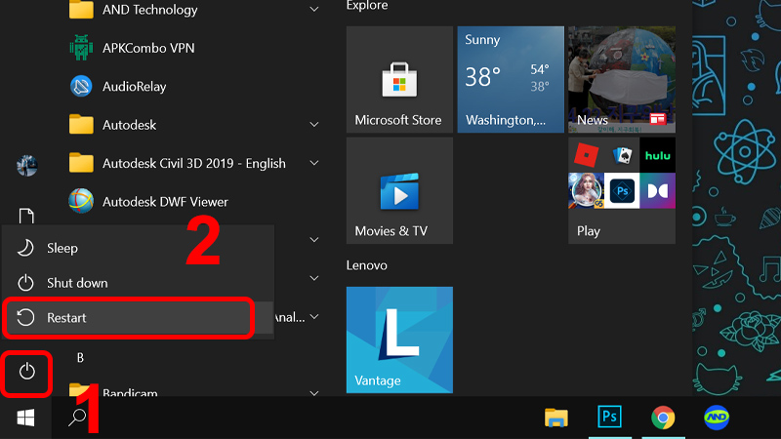Open the Documents icon in sidebar
This screenshot has height=439, width=781.
point(26,217)
